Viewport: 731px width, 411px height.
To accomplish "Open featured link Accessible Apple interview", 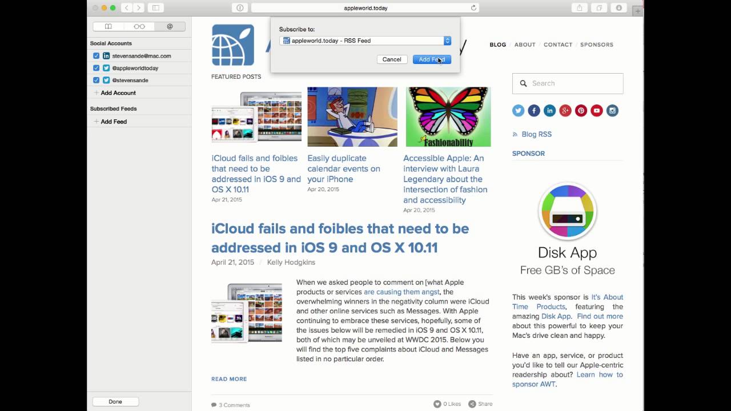I will point(445,179).
